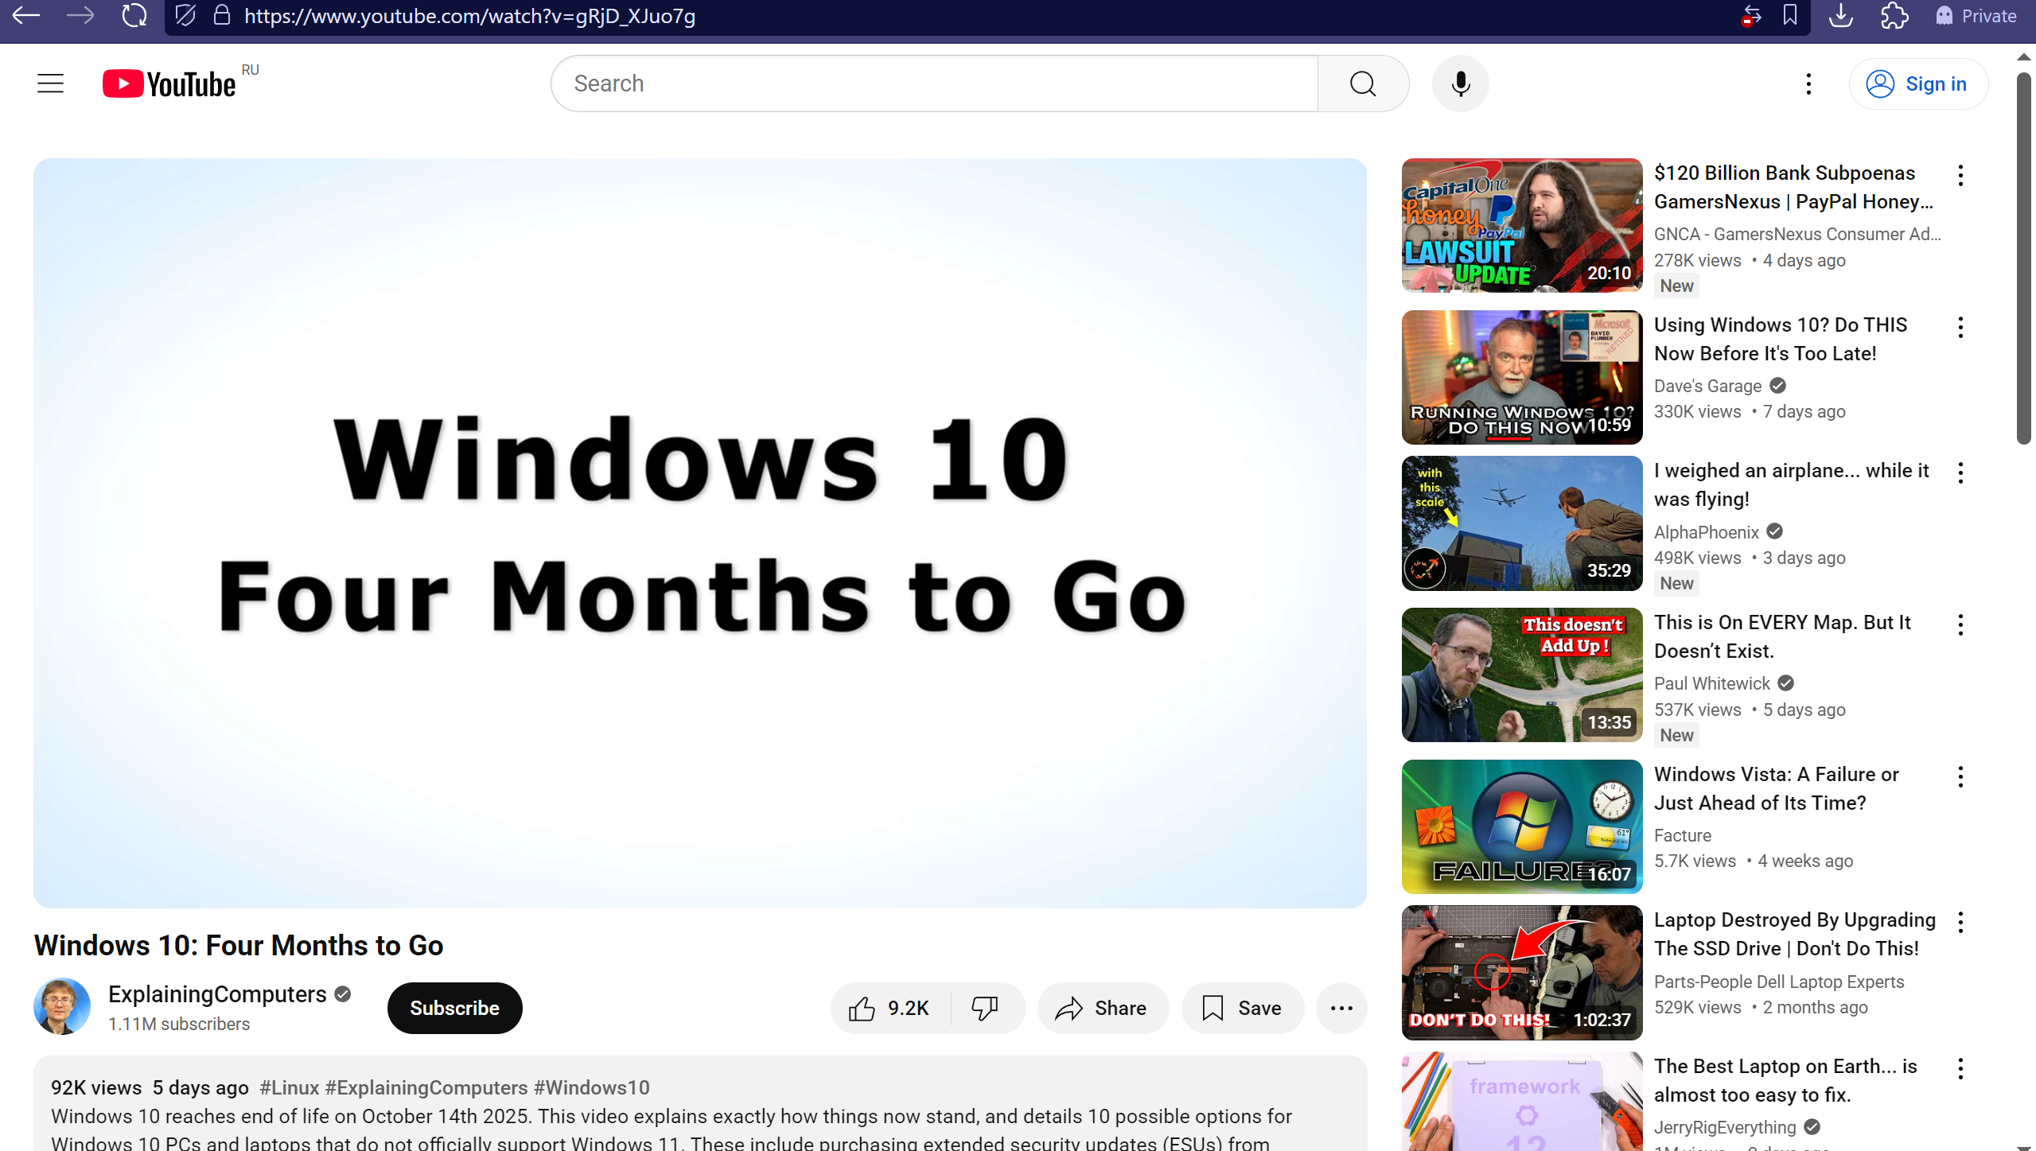The height and width of the screenshot is (1151, 2036).
Task: Open options menu for Windows Vista video
Action: coord(1960,776)
